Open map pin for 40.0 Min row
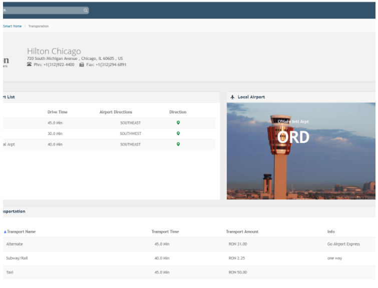 [x=178, y=144]
